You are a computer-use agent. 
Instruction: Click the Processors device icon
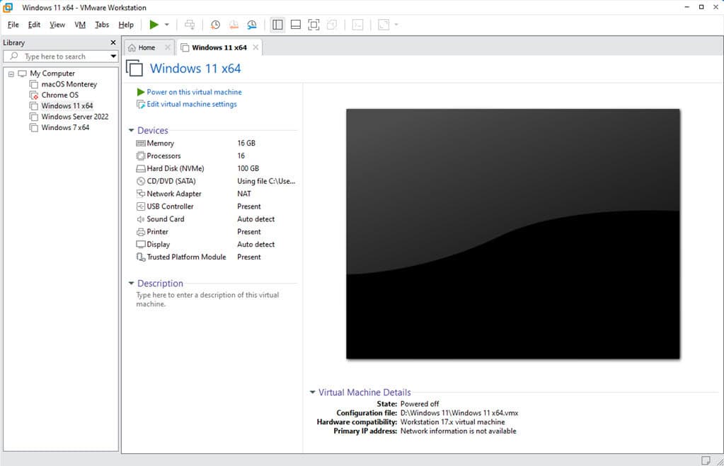(x=141, y=156)
